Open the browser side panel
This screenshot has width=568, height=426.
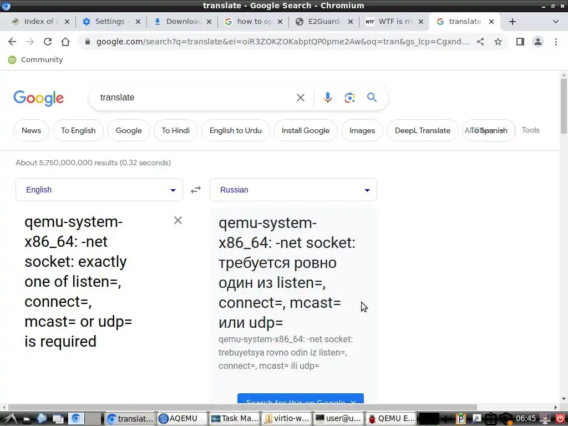(x=520, y=42)
